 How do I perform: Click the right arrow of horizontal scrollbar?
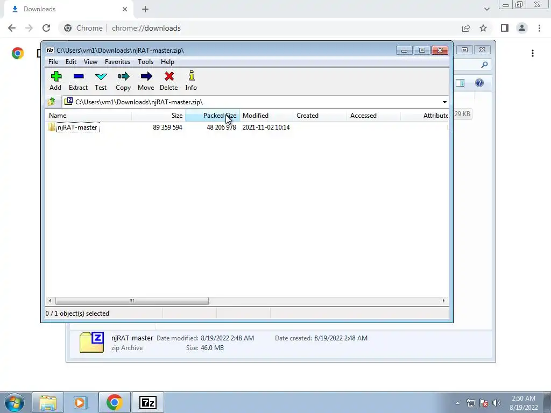[x=443, y=301]
